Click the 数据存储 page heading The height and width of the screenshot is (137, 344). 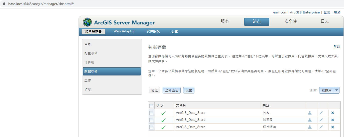click(x=157, y=47)
